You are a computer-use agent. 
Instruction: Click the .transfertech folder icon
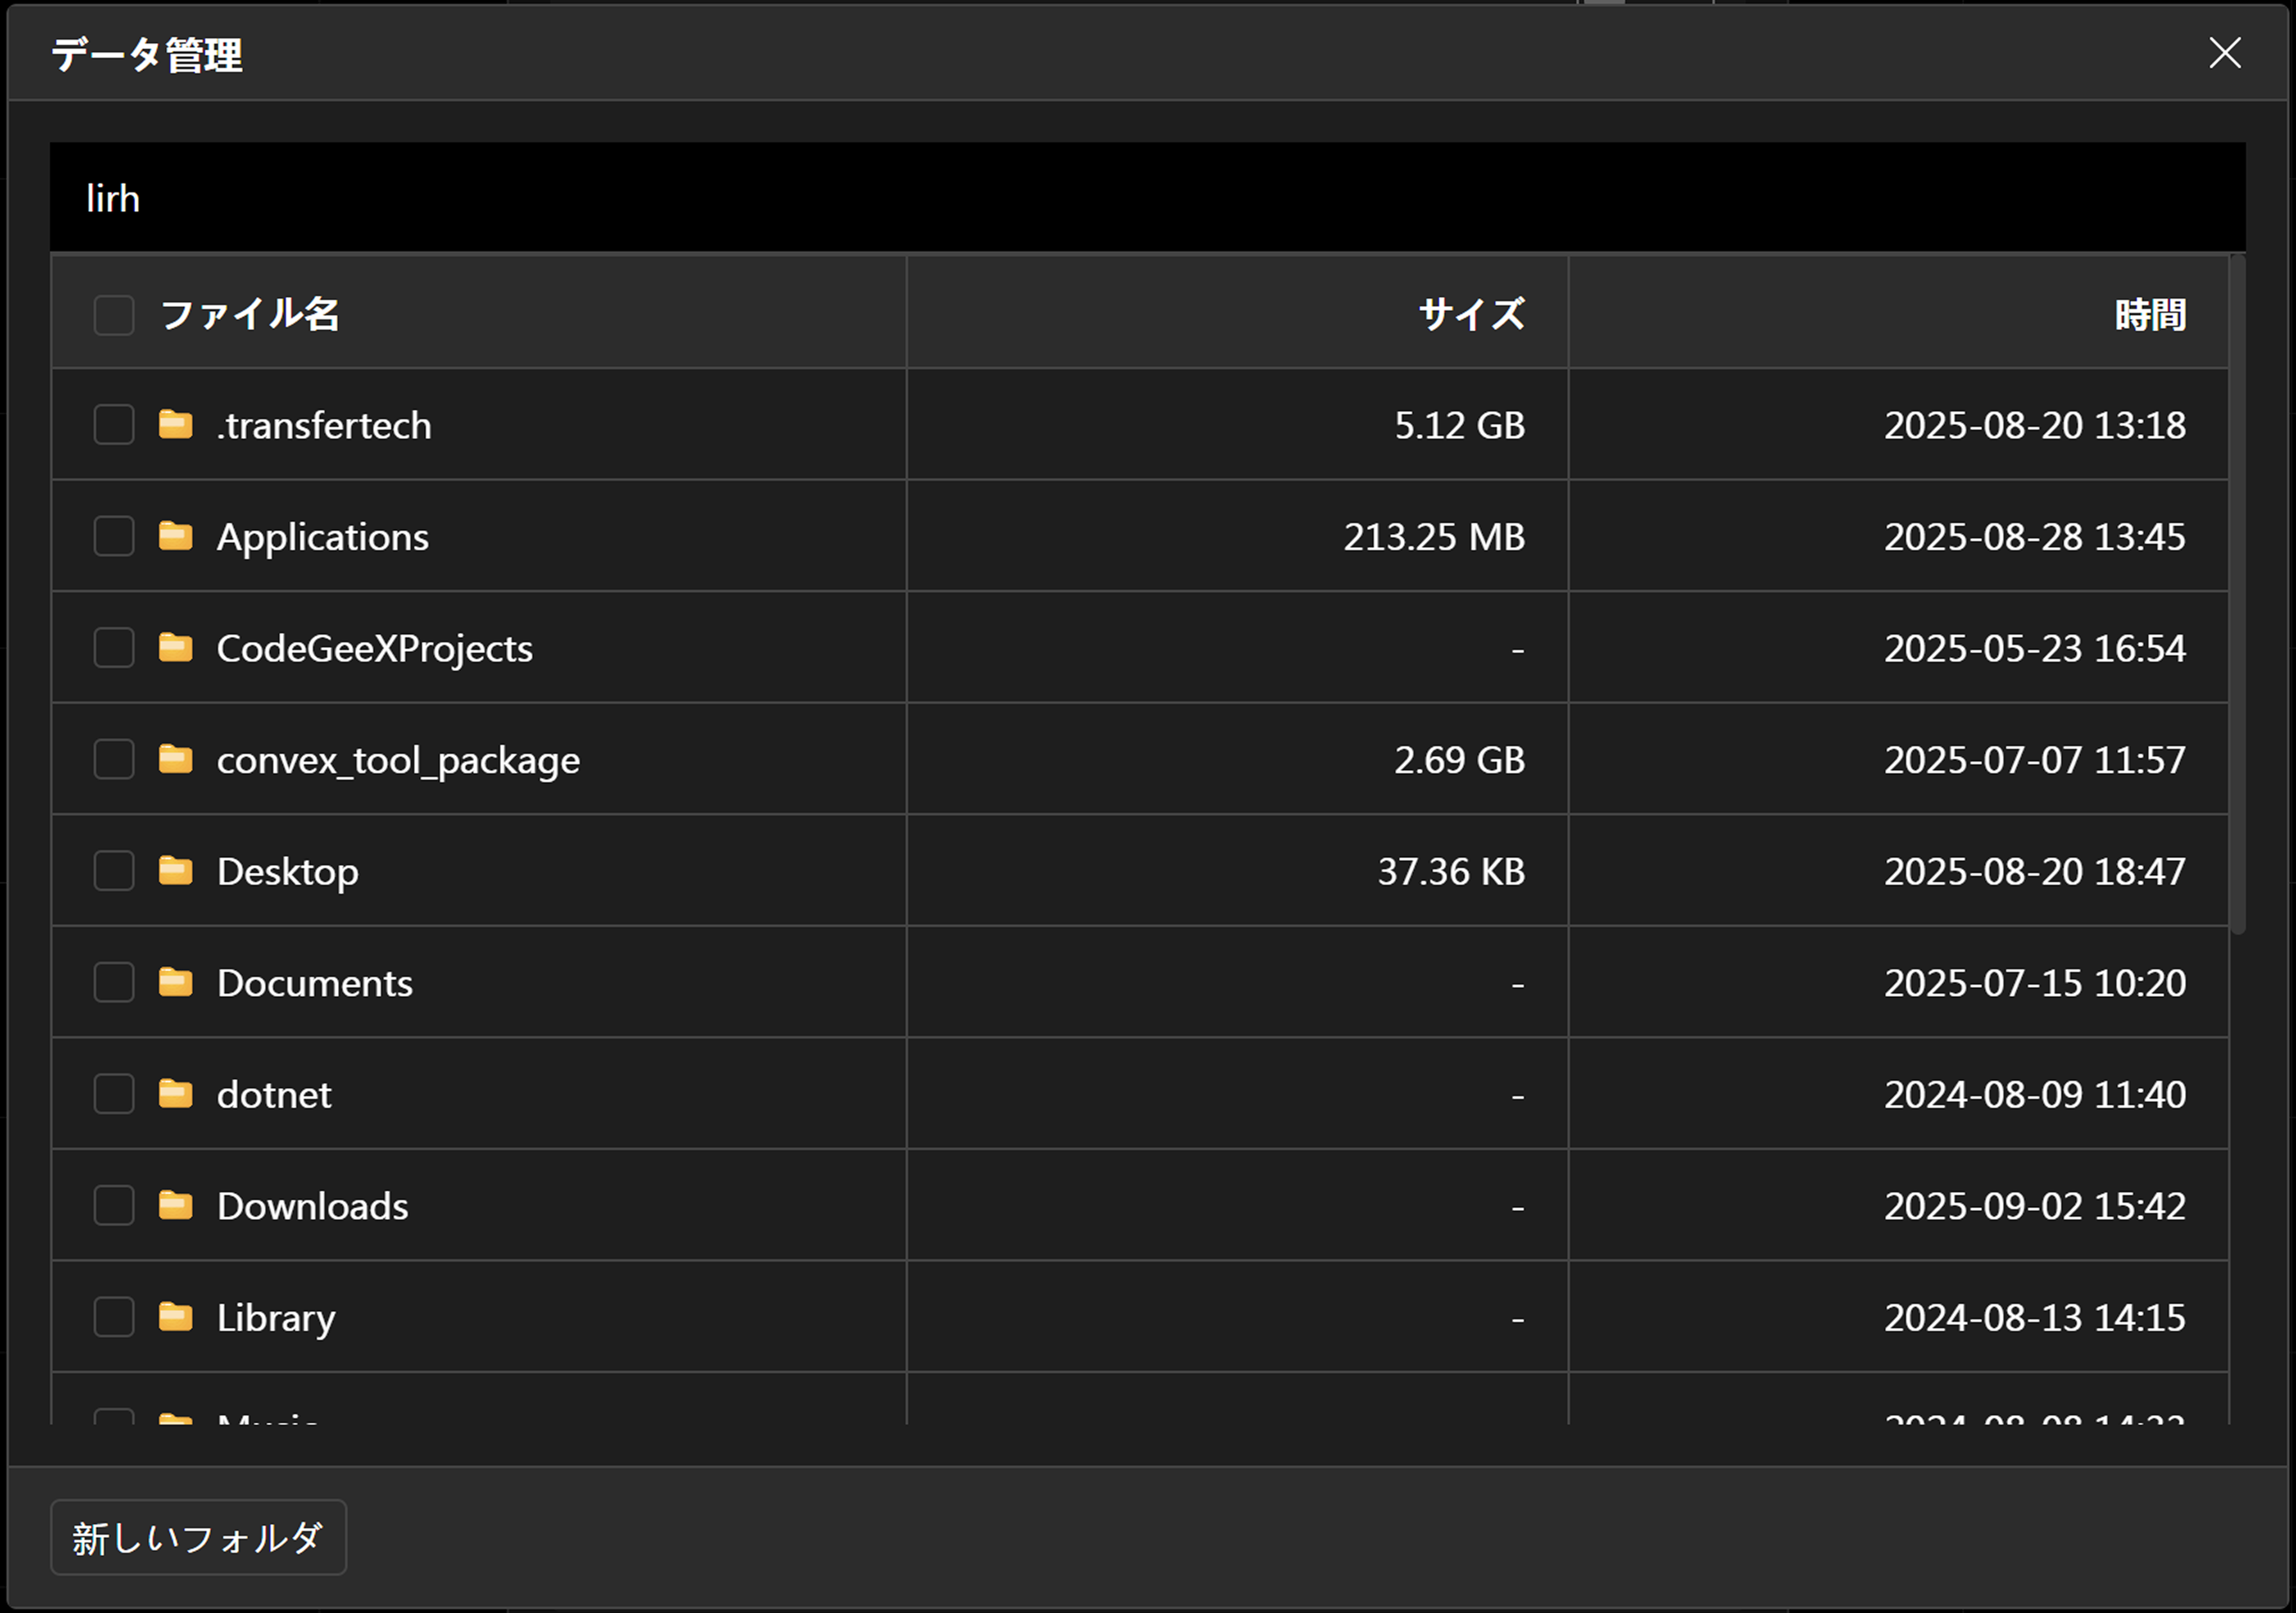[x=175, y=425]
